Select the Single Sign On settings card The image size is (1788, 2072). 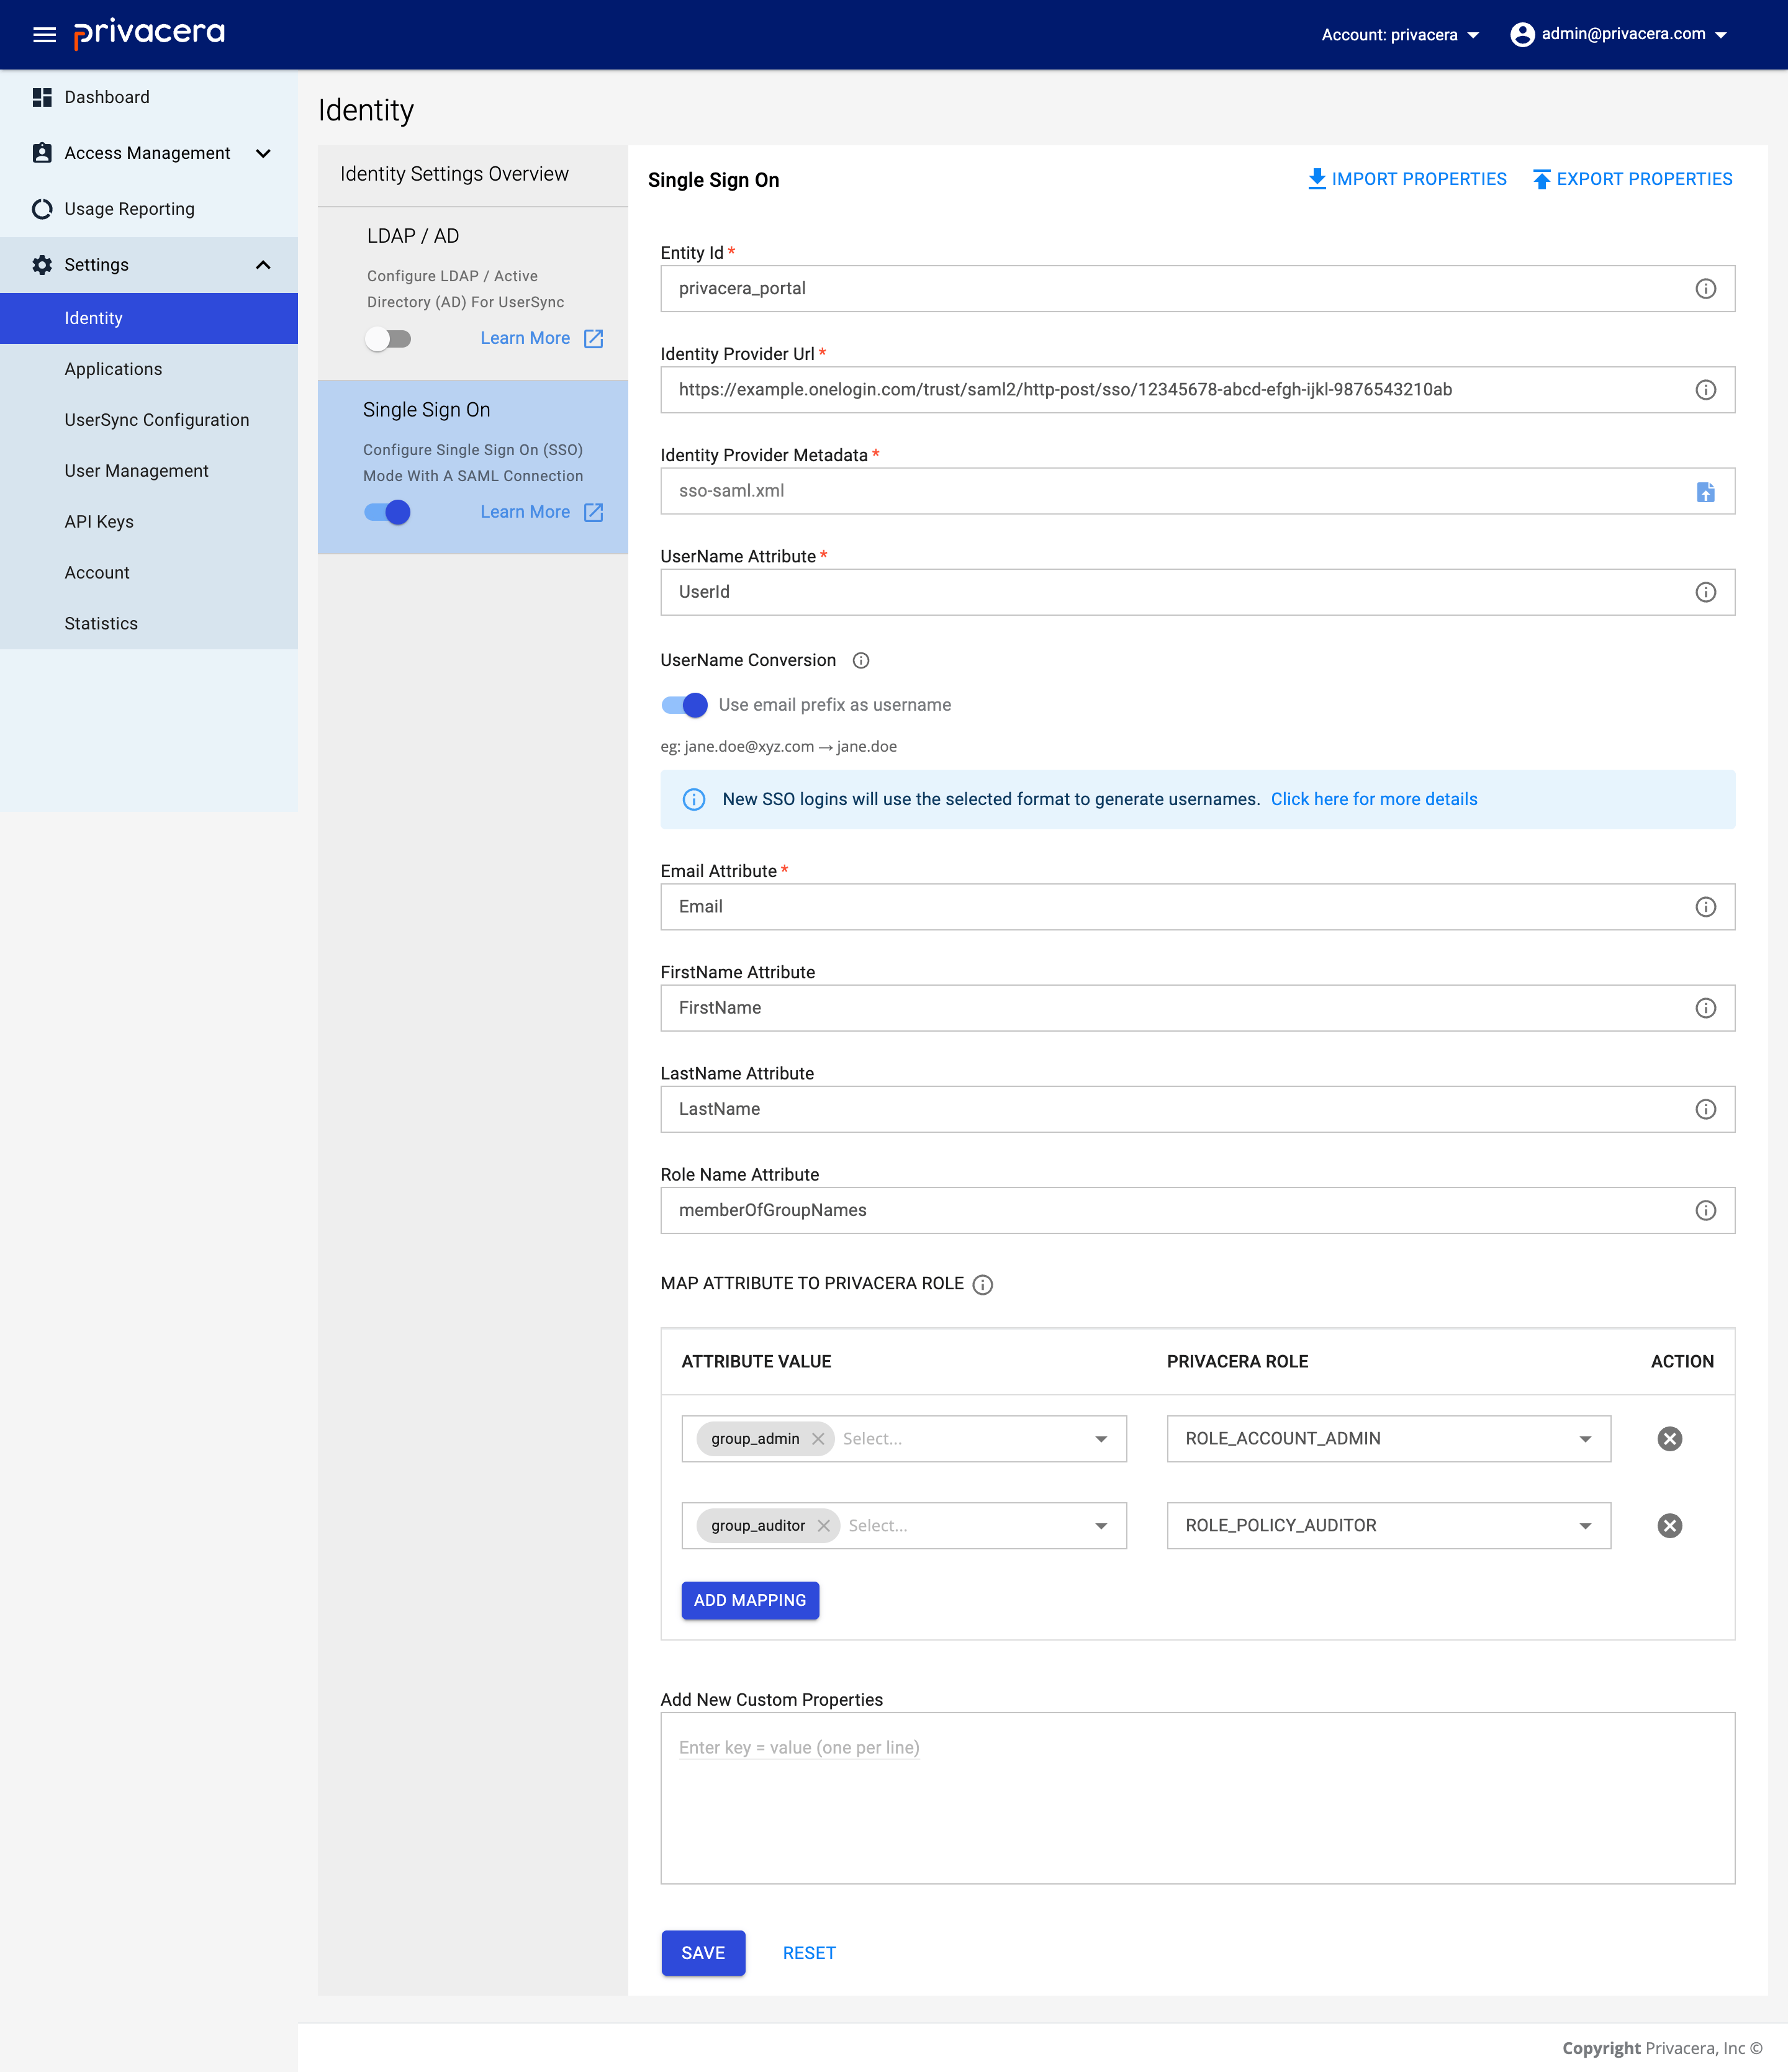(472, 467)
